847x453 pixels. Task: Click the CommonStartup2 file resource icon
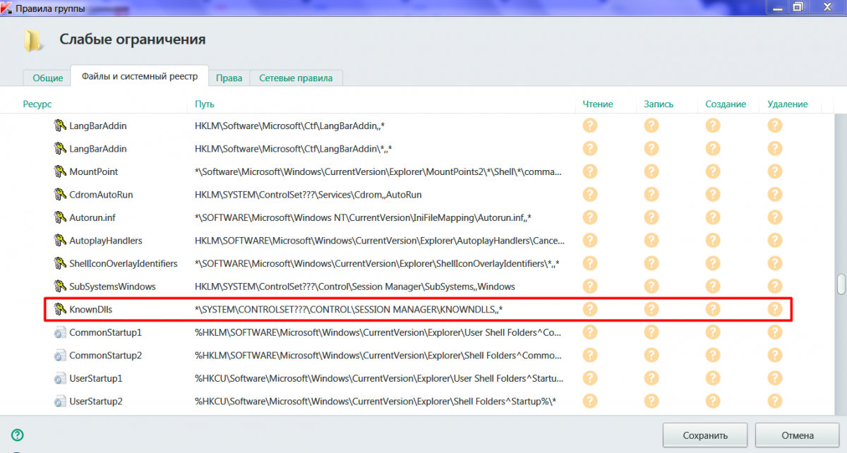click(60, 356)
